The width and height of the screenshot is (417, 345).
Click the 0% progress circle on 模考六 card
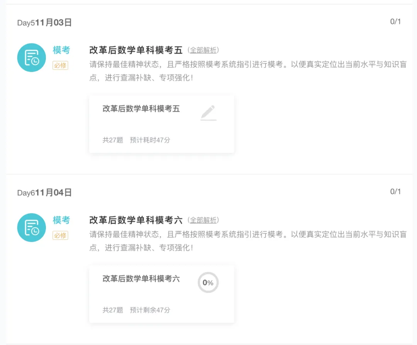(x=208, y=282)
